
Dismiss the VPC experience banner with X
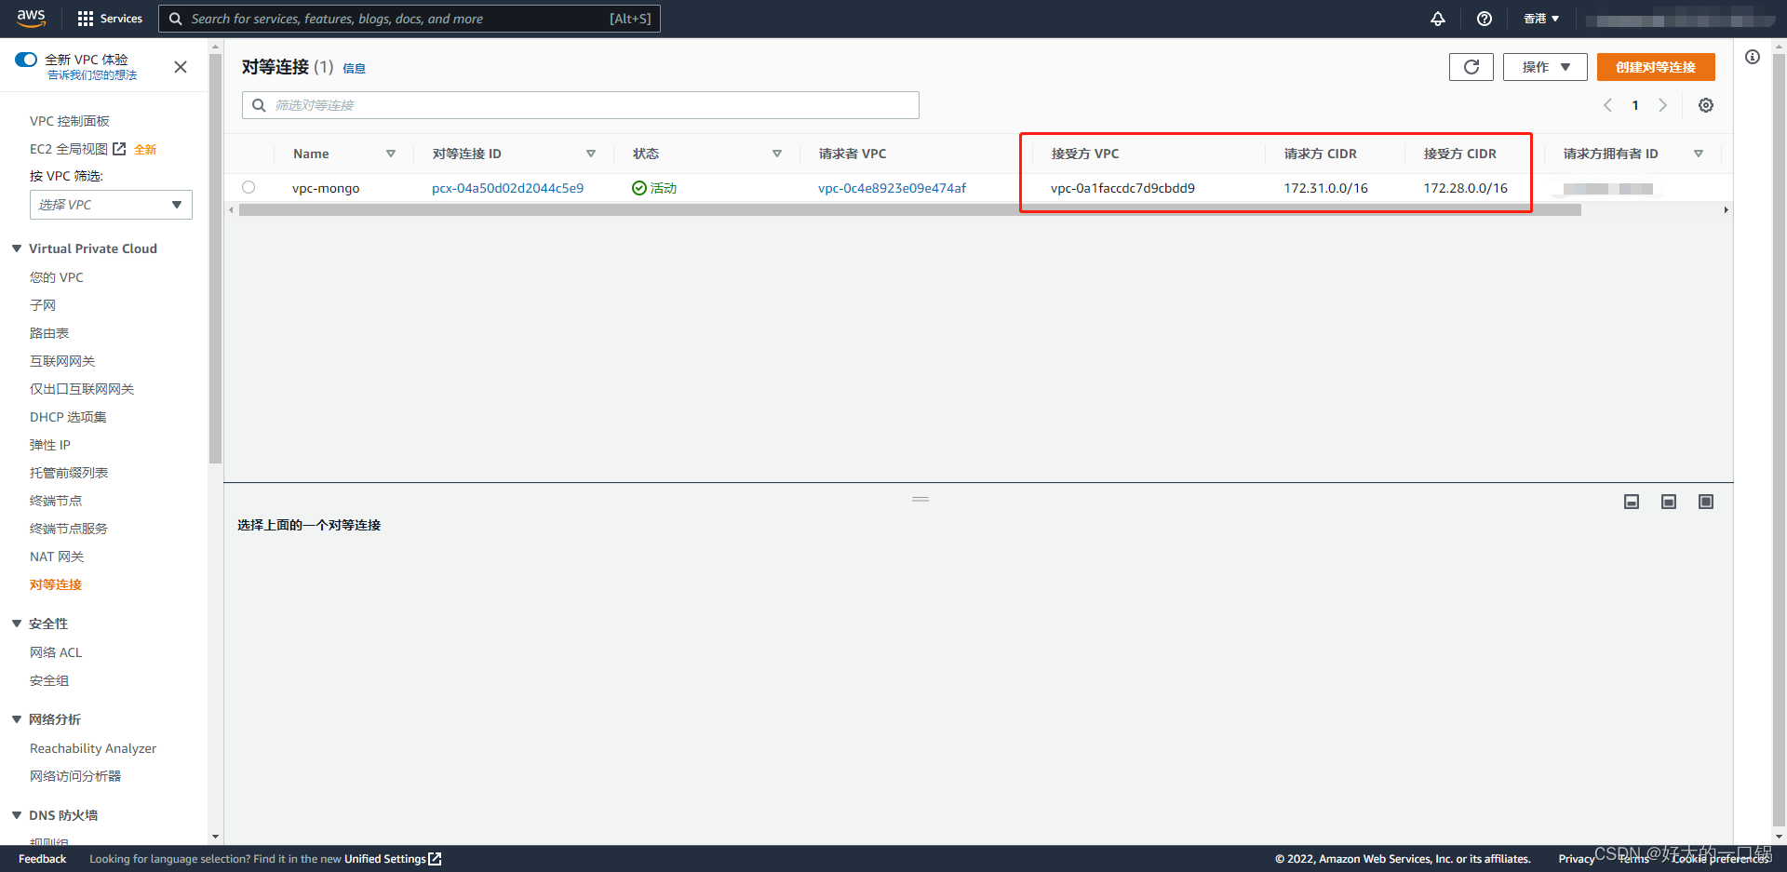coord(180,67)
